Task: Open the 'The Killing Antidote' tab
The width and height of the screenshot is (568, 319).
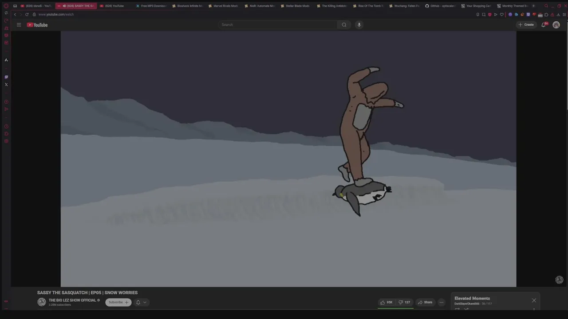Action: click(332, 6)
